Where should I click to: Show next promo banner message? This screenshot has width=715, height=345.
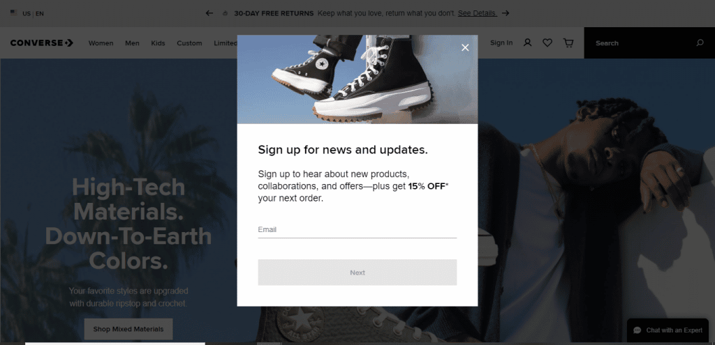tap(506, 13)
